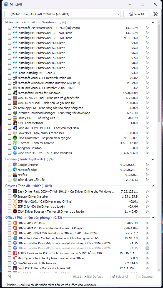The width and height of the screenshot is (163, 288).
Task: Tick the 1398 Font VietNam checkbox
Action: 9,123
